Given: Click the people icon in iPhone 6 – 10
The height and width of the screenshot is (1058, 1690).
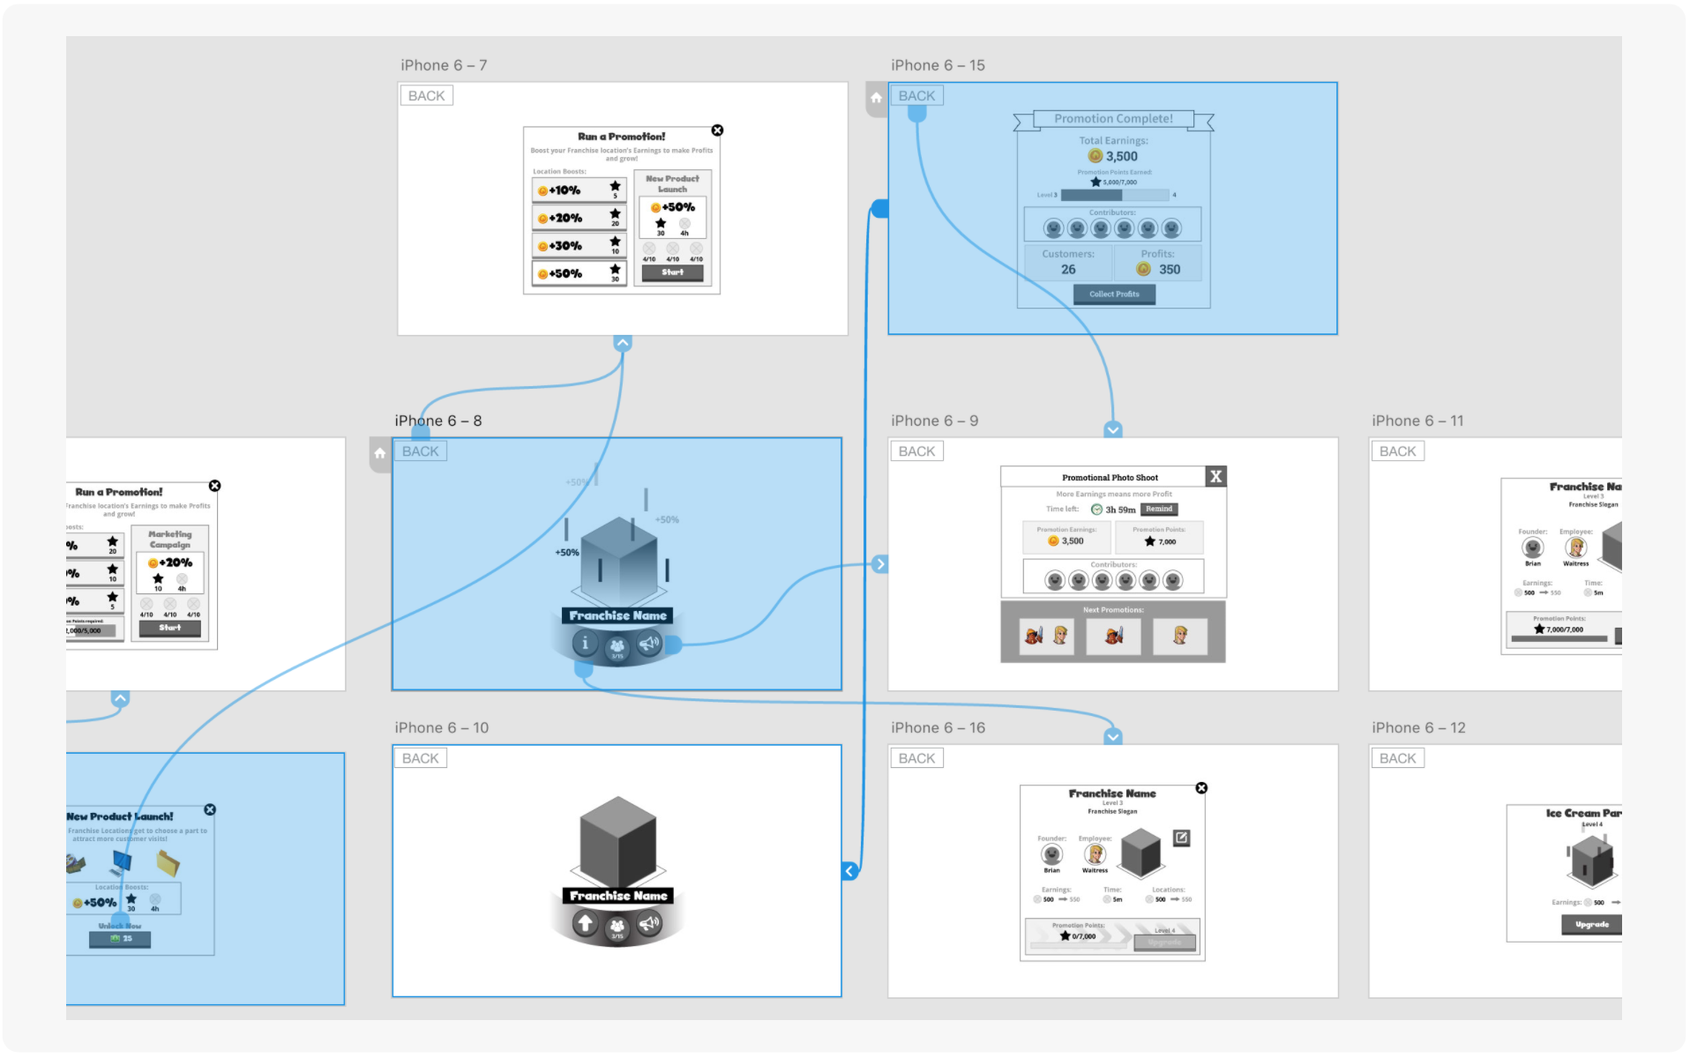Looking at the screenshot, I should pos(617,928).
